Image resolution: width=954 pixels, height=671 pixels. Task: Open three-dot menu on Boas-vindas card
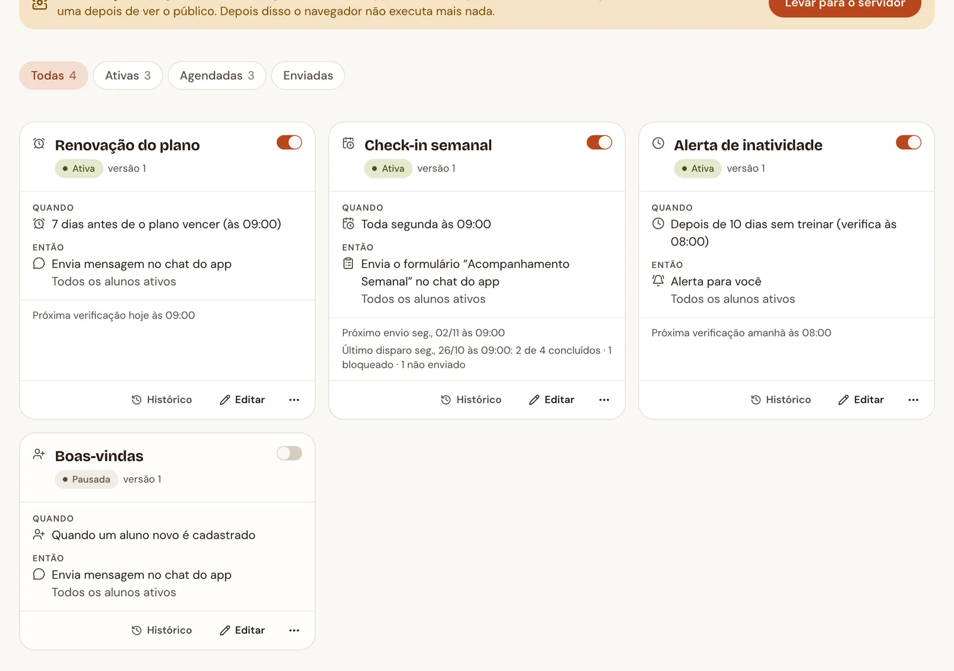[294, 630]
